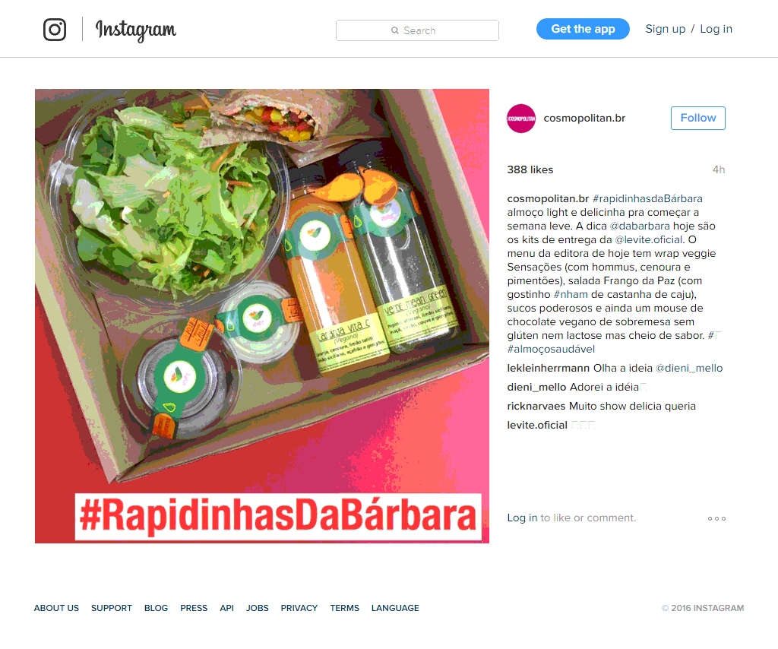Open the @dabarbara profile mention
This screenshot has height=649, width=778.
pos(640,226)
